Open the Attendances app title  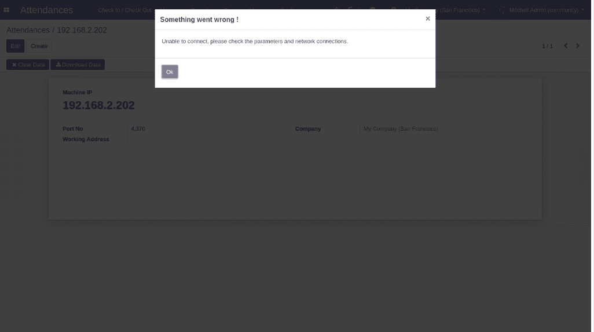(x=46, y=10)
